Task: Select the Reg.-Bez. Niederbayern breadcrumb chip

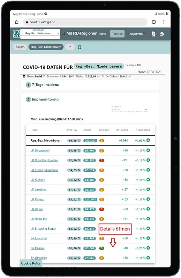Action: [x=46, y=47]
